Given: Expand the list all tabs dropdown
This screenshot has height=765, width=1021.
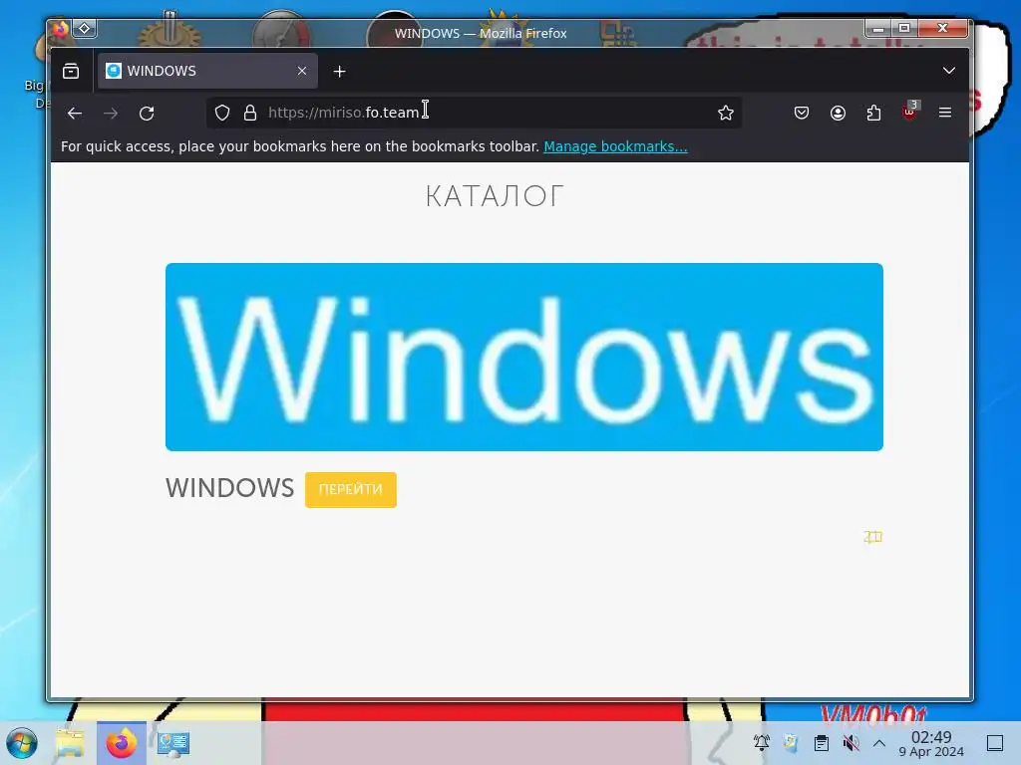Looking at the screenshot, I should (x=949, y=71).
